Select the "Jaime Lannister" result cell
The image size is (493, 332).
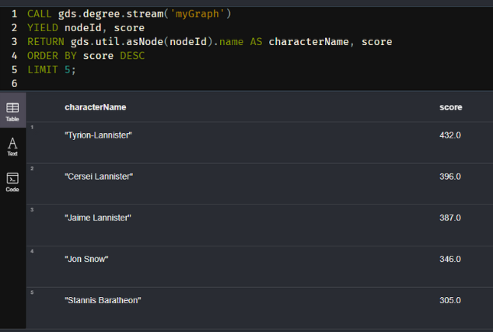(x=98, y=218)
